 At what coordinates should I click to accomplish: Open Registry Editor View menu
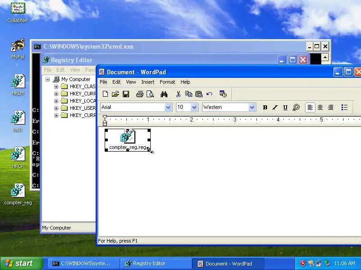point(75,70)
